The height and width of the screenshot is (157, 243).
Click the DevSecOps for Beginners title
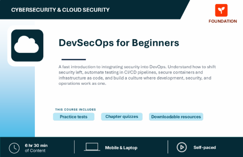119,43
